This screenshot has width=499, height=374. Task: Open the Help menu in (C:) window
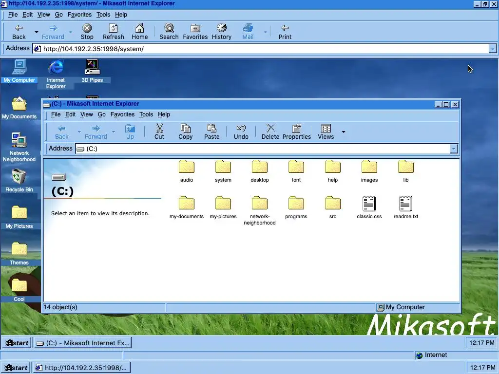[164, 114]
